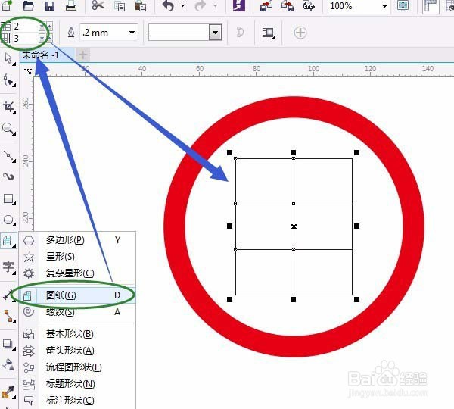Click the full-screen preview icon
Image resolution: width=454 pixels, height=409 pixels.
403,5
